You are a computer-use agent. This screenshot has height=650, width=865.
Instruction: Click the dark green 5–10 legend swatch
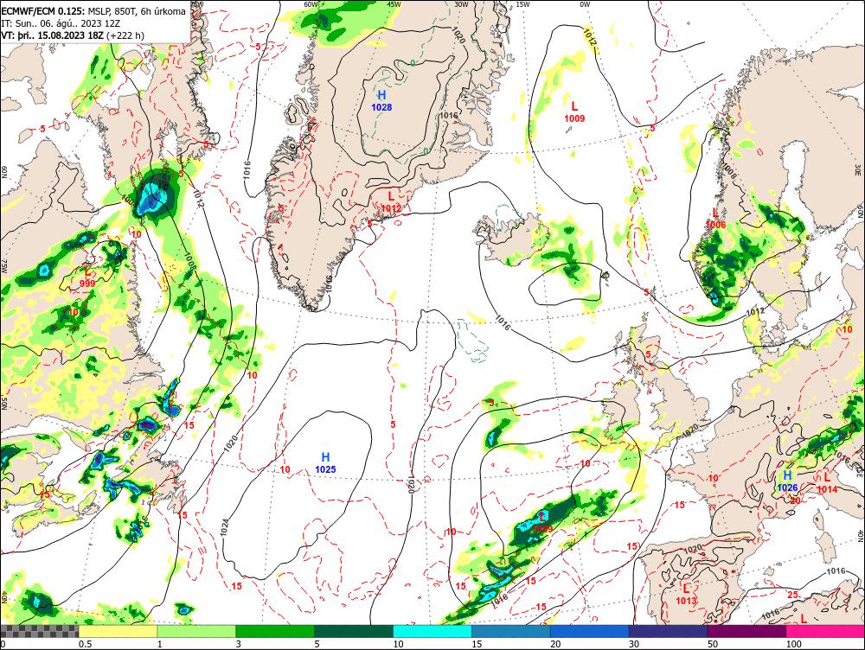pyautogui.click(x=354, y=631)
